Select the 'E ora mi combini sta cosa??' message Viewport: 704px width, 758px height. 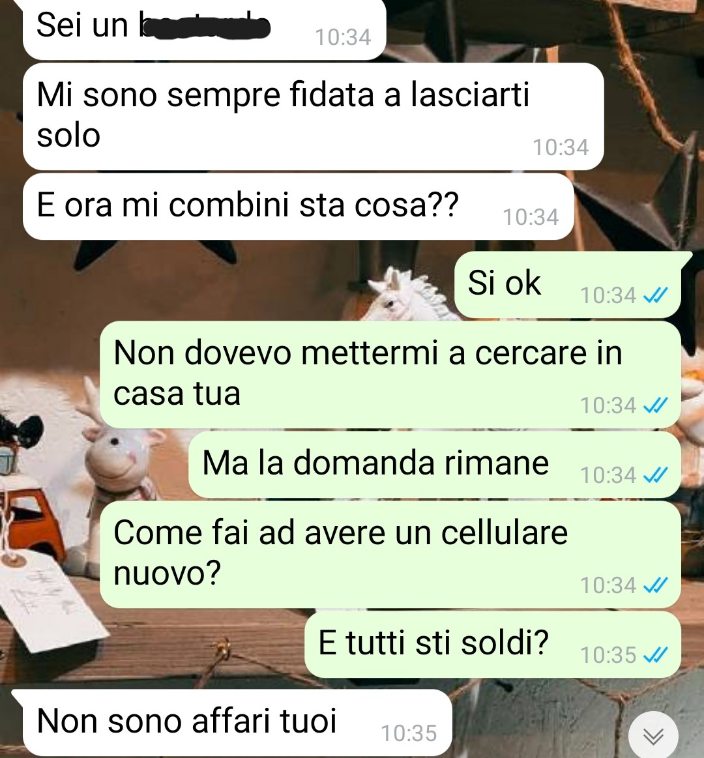pos(299,207)
